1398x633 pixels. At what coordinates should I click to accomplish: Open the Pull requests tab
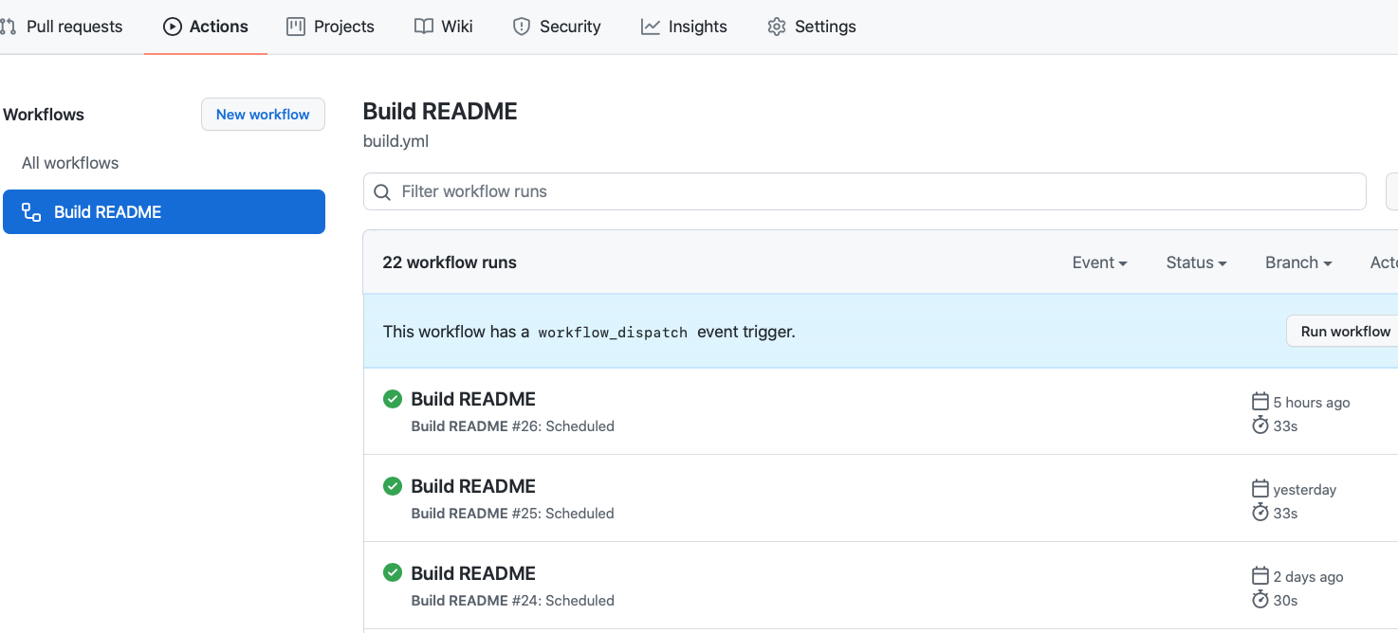tap(62, 27)
